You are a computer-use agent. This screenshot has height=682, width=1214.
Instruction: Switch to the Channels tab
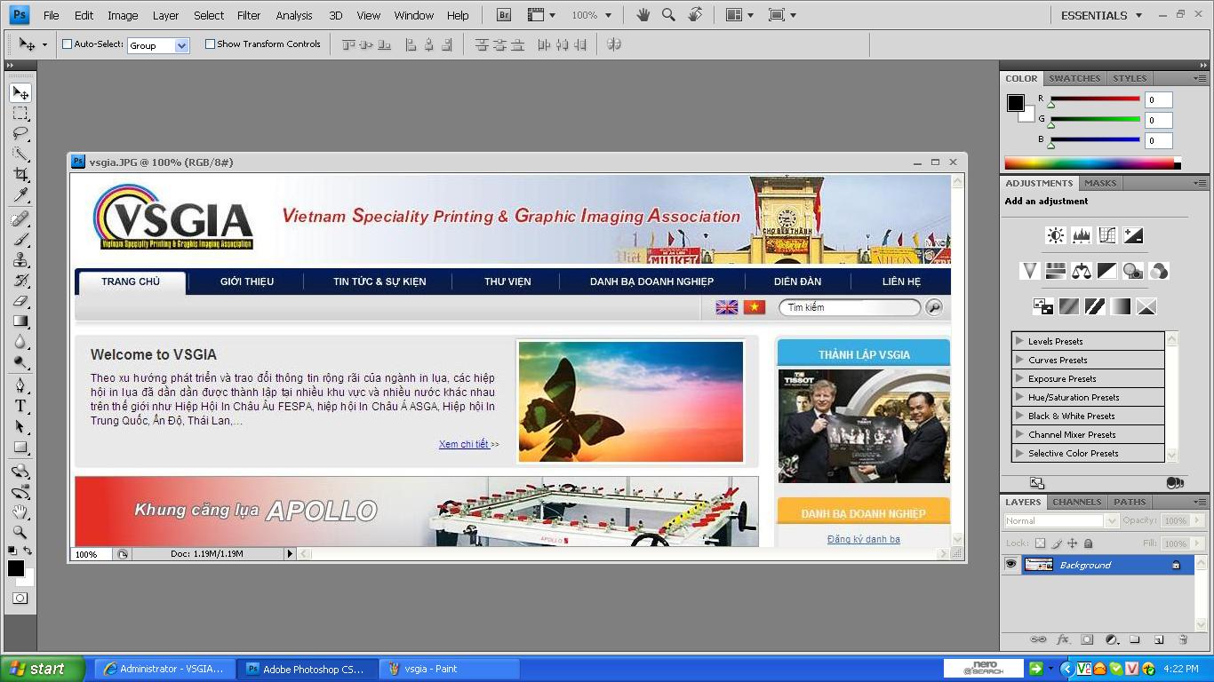(1076, 502)
